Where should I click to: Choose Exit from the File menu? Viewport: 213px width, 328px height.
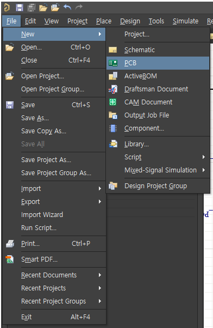coord(54,317)
